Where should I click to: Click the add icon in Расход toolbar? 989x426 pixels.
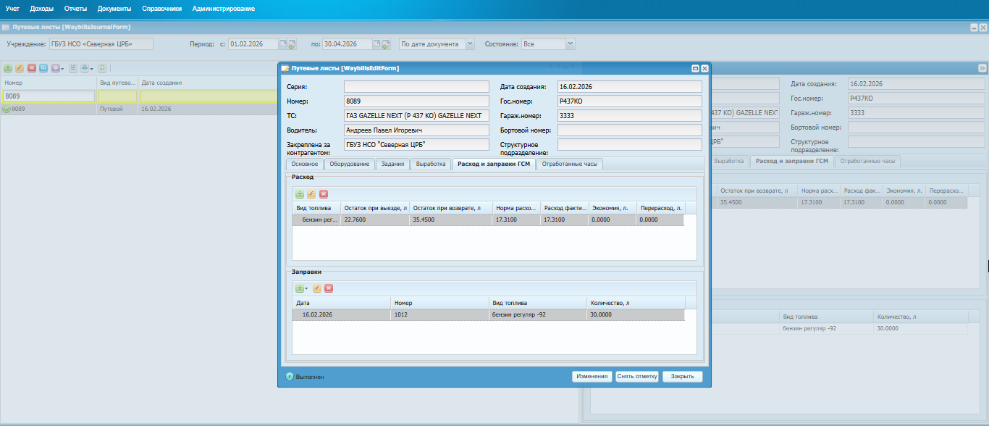pyautogui.click(x=299, y=194)
